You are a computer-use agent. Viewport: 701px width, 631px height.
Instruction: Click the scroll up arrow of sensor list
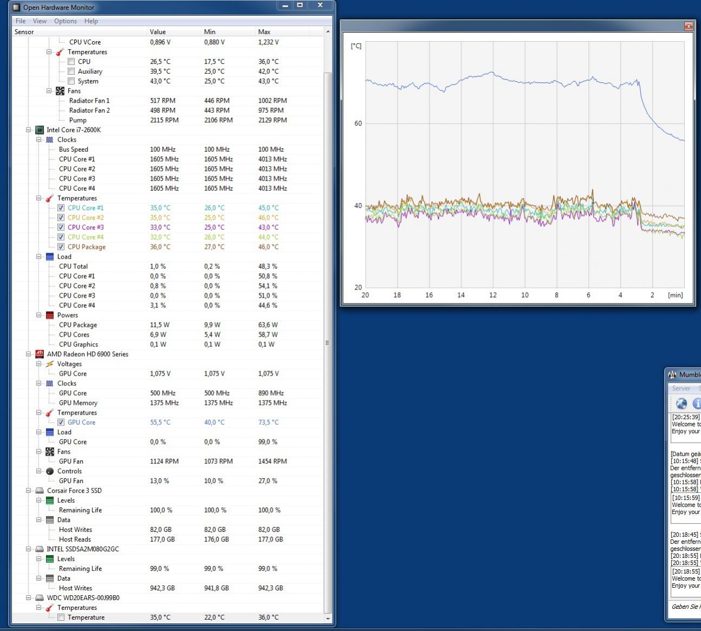pyautogui.click(x=328, y=32)
